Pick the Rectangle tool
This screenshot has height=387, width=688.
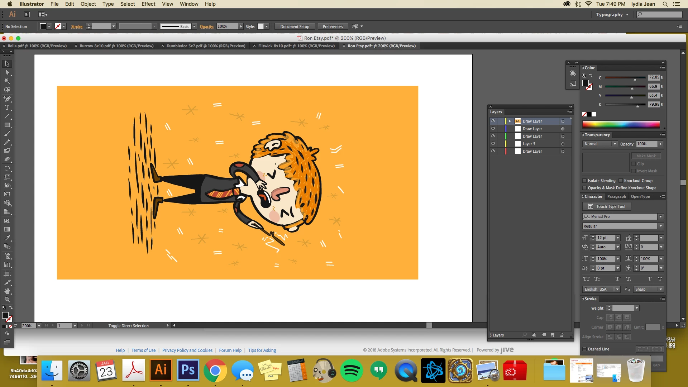[7, 125]
